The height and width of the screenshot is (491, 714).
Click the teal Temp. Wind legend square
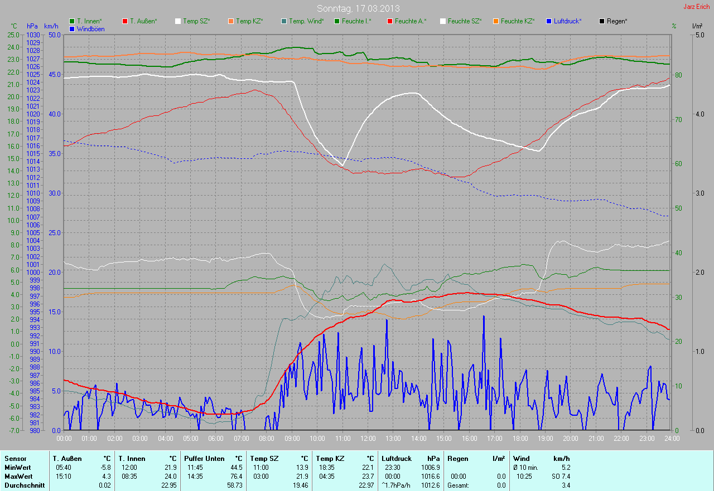(x=284, y=21)
